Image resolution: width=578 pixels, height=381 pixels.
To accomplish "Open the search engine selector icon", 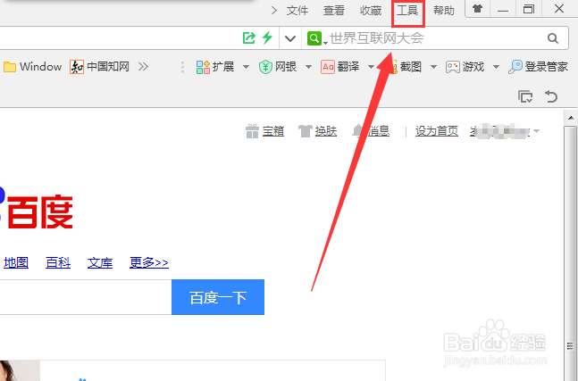I will [314, 37].
